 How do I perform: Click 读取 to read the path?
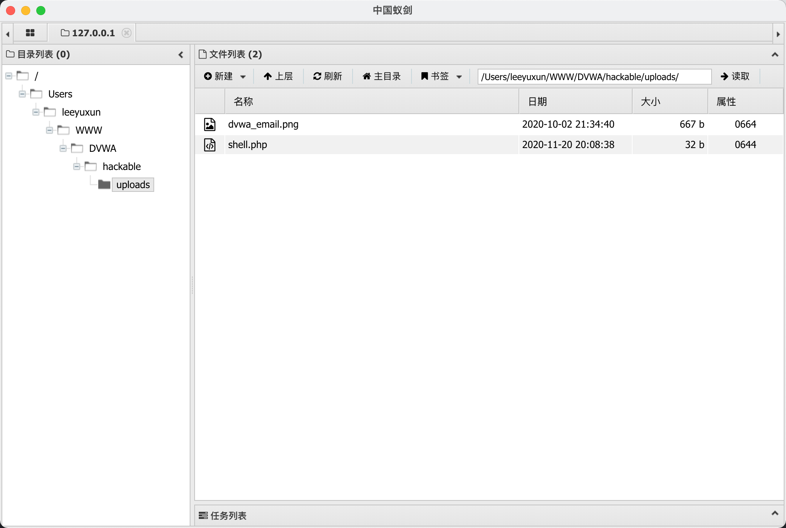point(735,76)
